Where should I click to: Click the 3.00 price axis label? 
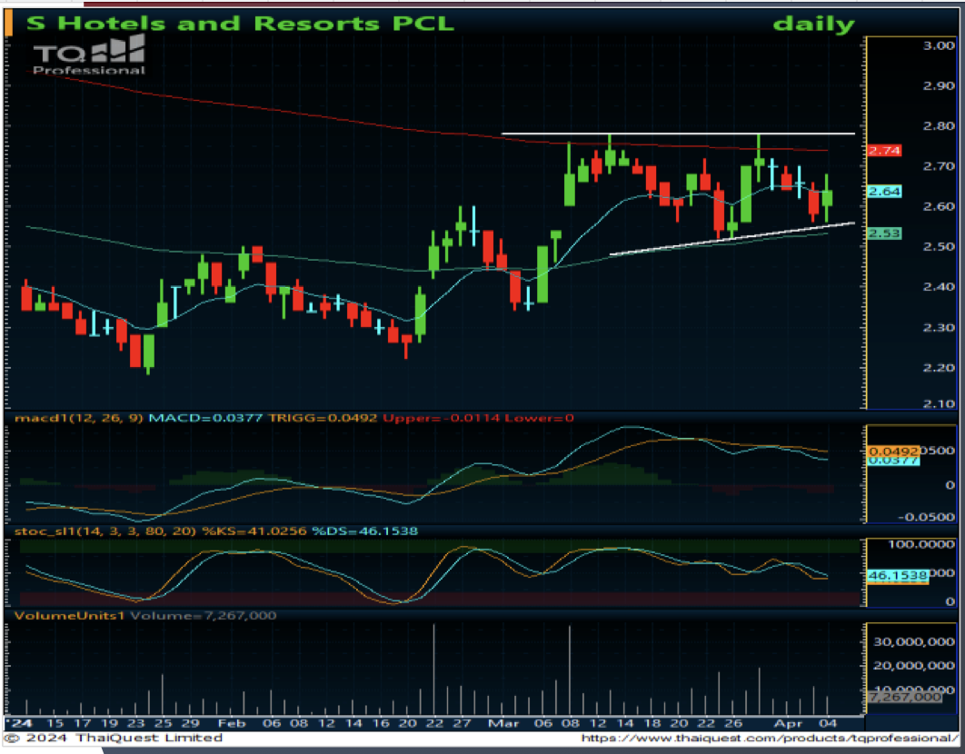coord(939,45)
